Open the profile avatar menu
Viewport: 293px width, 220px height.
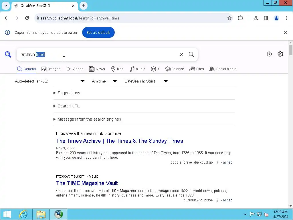tap(276, 18)
